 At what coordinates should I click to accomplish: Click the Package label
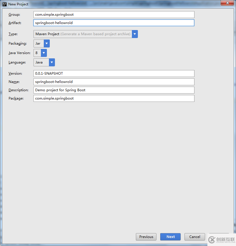[x=16, y=98]
